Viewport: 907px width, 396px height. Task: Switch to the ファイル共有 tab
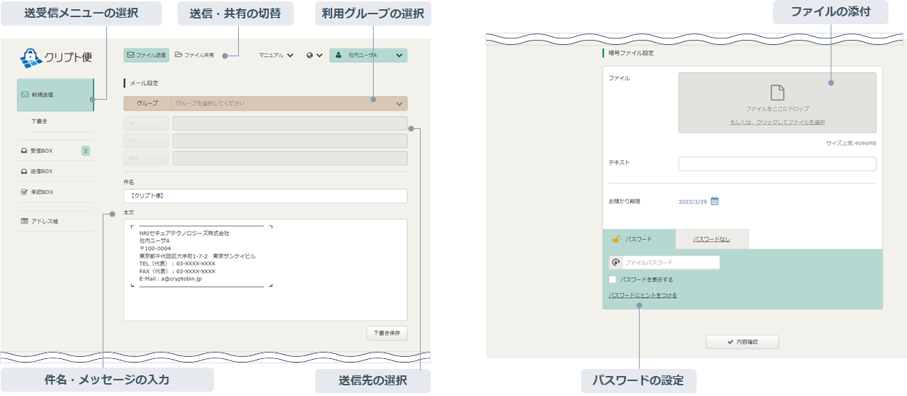[x=195, y=55]
